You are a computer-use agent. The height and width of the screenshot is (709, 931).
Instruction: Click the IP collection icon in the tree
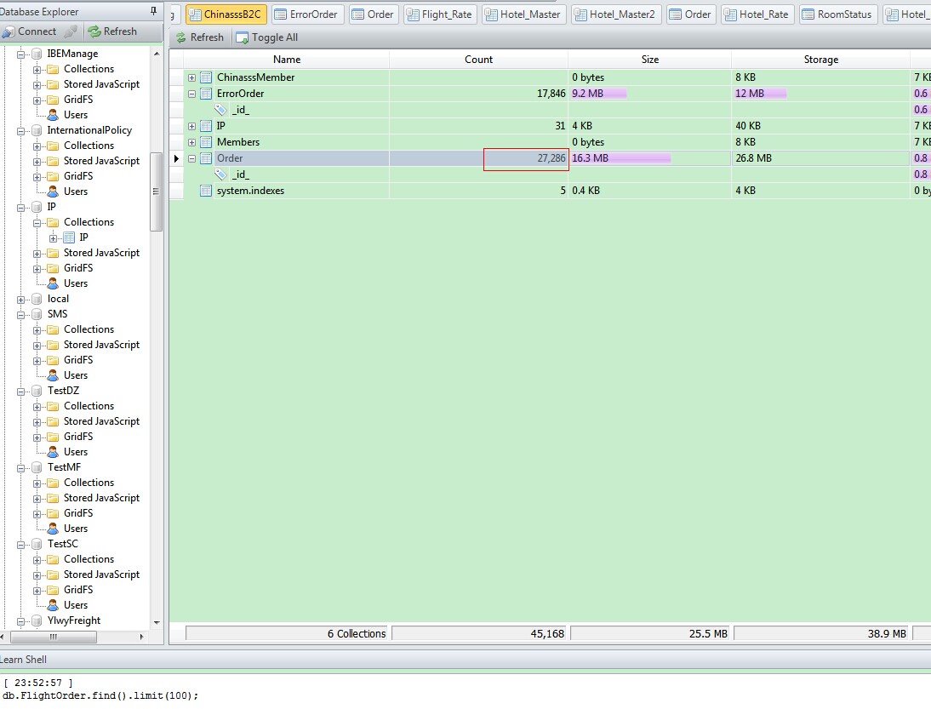coord(69,238)
